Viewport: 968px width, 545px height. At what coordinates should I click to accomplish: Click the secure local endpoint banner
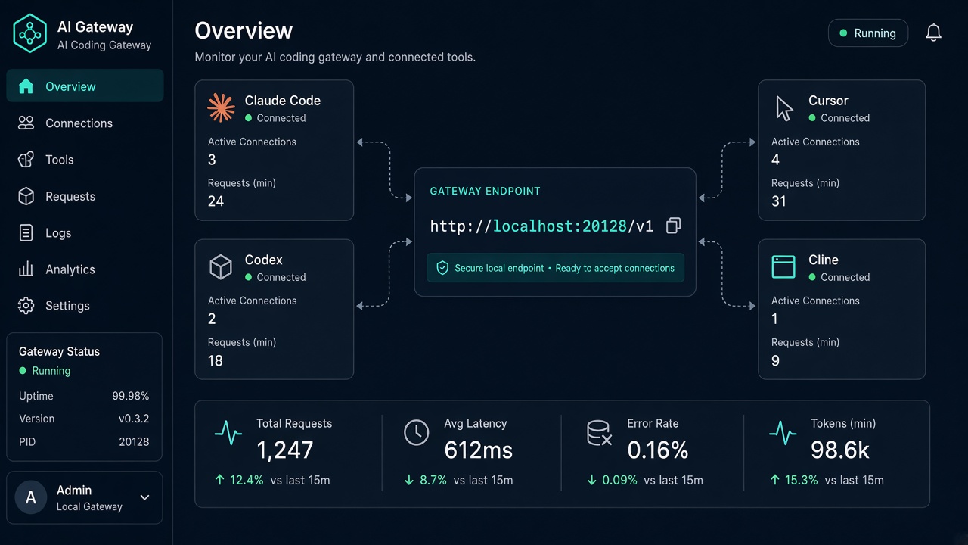(555, 268)
